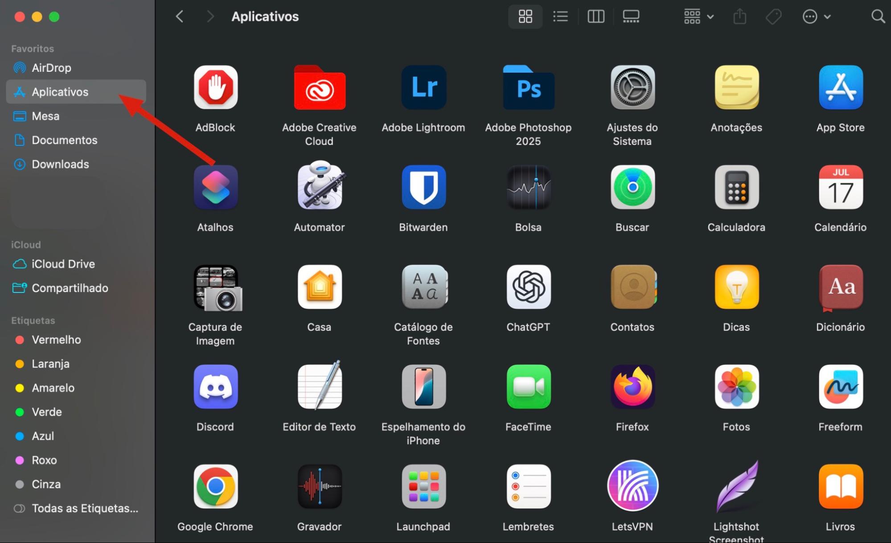Open ChatGPT application
The width and height of the screenshot is (891, 543).
coord(528,287)
